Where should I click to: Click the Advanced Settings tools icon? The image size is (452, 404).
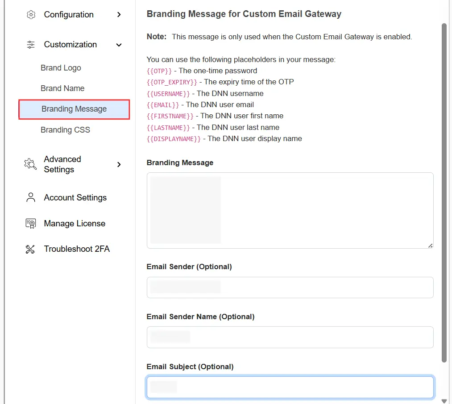pyautogui.click(x=30, y=164)
